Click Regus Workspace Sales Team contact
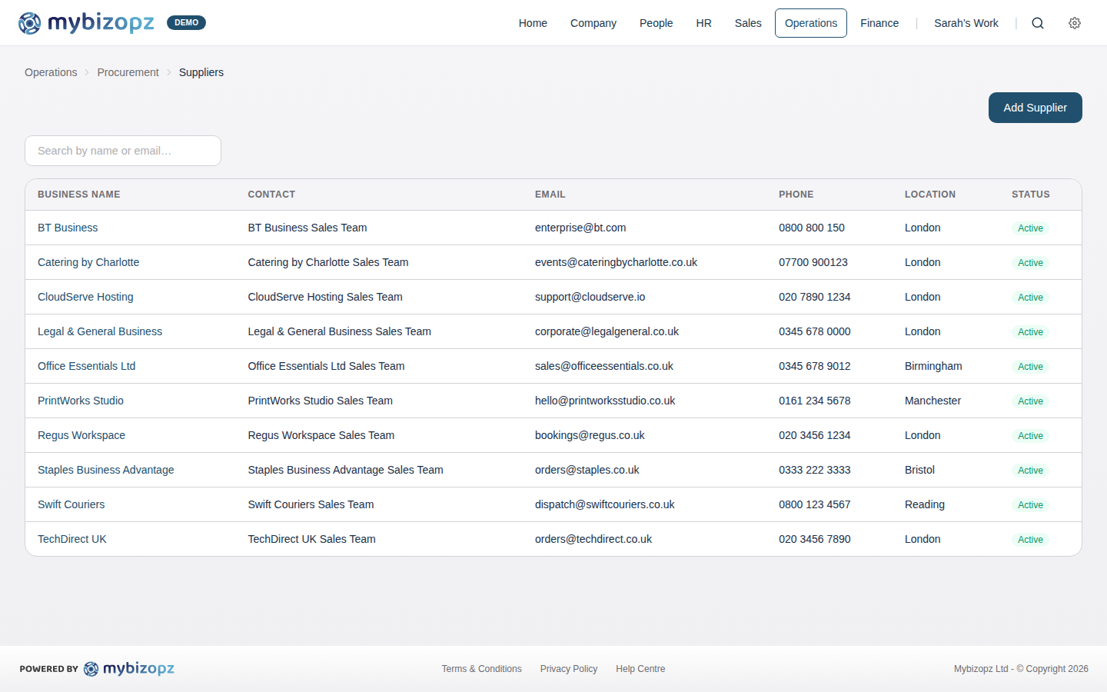Image resolution: width=1107 pixels, height=692 pixels. (x=321, y=435)
